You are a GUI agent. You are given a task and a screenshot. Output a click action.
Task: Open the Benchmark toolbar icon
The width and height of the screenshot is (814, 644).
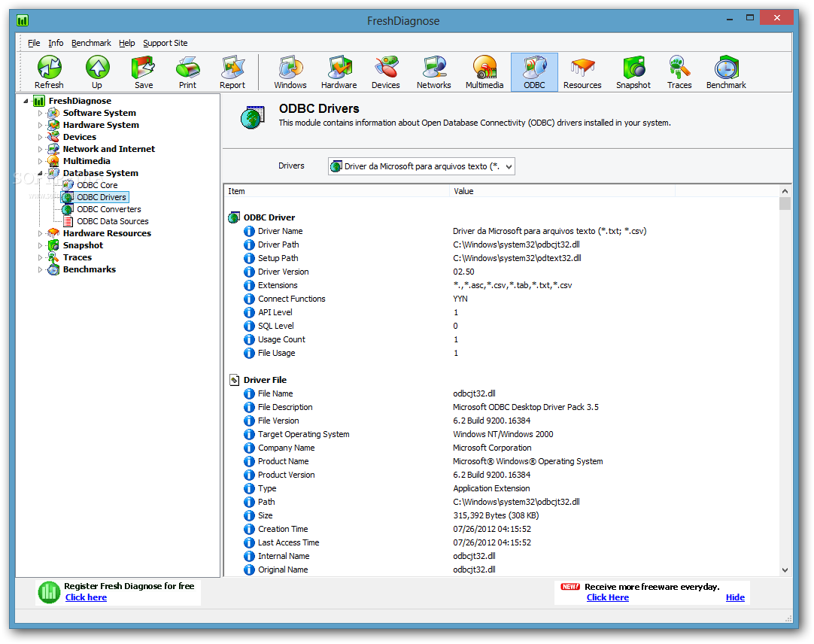pyautogui.click(x=726, y=68)
